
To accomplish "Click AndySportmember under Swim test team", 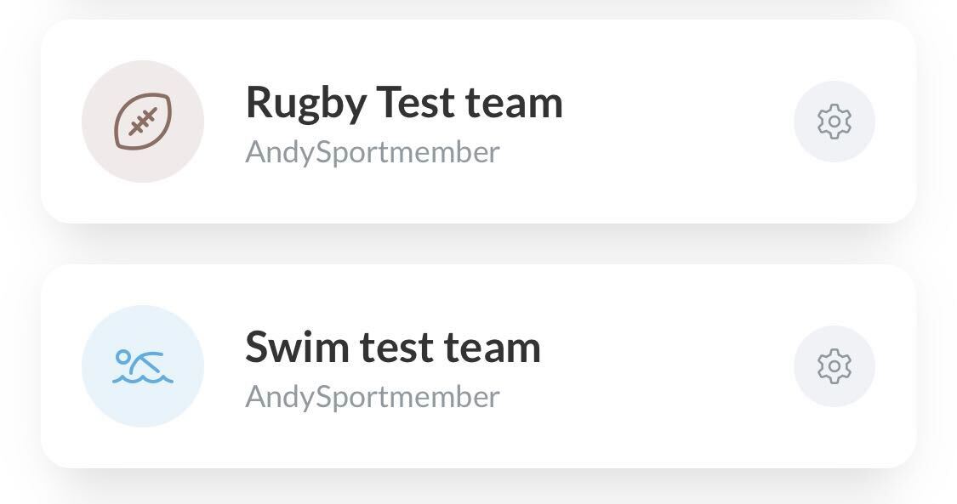I will tap(373, 397).
